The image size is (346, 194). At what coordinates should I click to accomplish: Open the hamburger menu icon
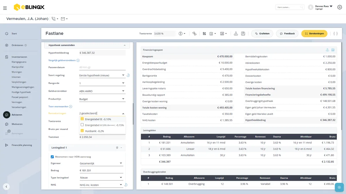click(x=5, y=8)
